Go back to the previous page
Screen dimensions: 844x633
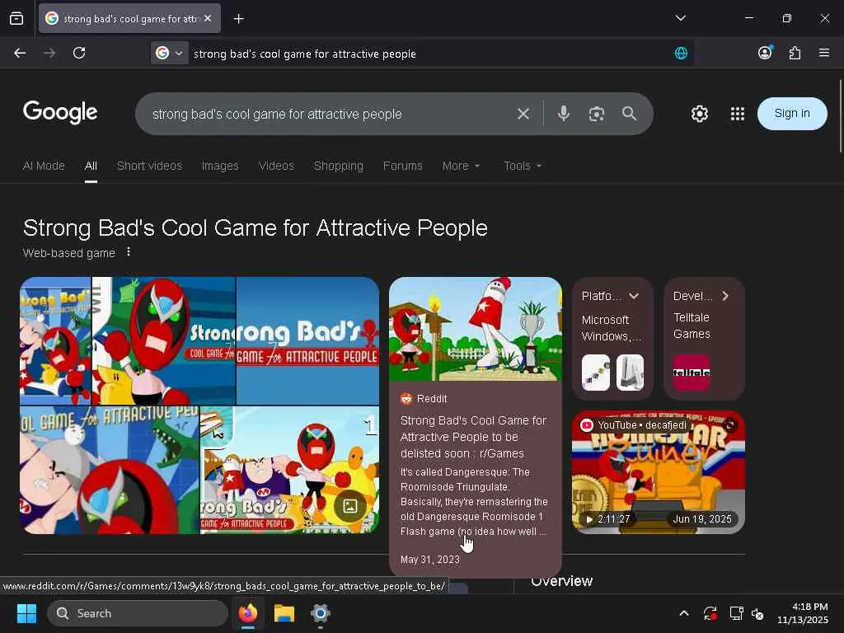click(20, 53)
